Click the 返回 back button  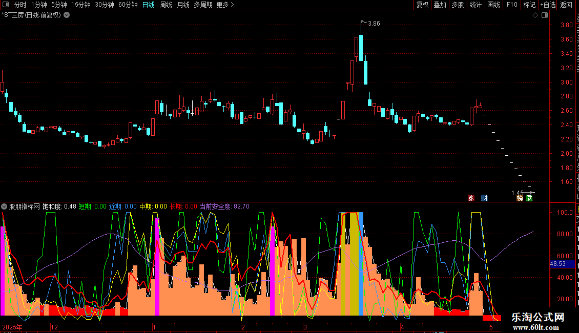pos(566,5)
